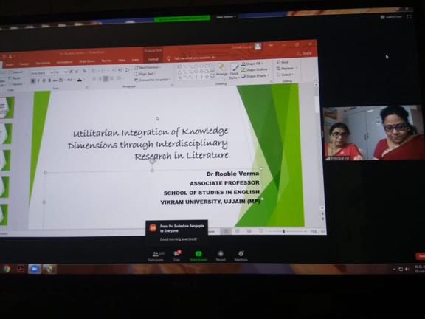The width and height of the screenshot is (425, 319).
Task: Switch to Reading View icon
Action: pyautogui.click(x=249, y=231)
